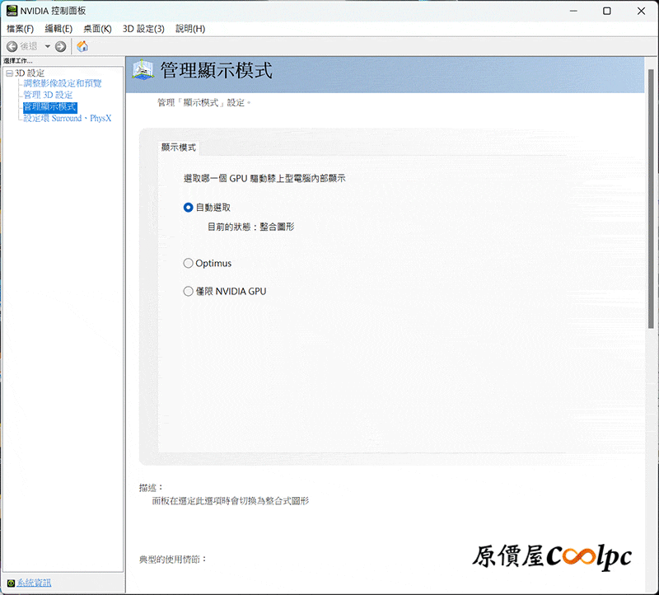Screen dimensions: 659x595
Task: Collapse the 3D 設定 tree node
Action: coord(9,73)
